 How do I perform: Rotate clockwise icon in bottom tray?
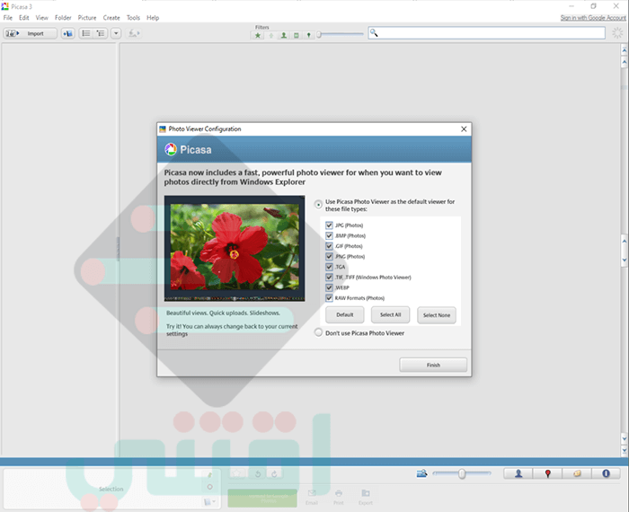coord(274,474)
